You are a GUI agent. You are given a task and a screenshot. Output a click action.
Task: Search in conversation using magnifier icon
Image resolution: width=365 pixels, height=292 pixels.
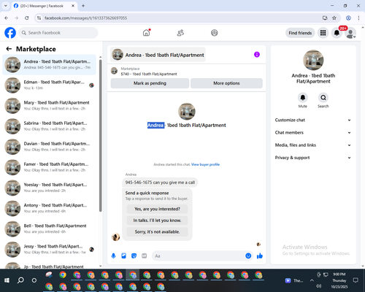(323, 98)
